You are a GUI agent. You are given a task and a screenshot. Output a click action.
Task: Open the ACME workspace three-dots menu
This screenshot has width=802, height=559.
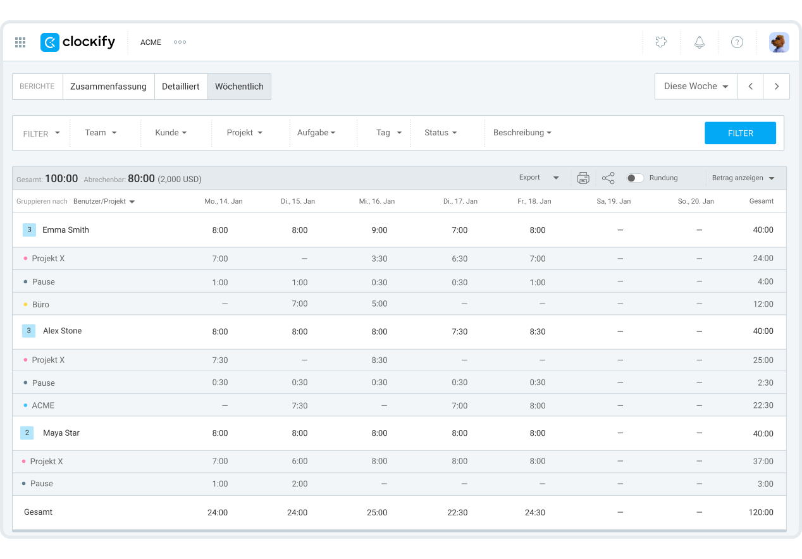pos(180,42)
